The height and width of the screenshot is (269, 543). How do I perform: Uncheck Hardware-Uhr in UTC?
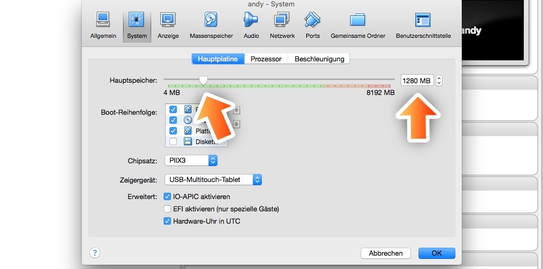(x=167, y=221)
